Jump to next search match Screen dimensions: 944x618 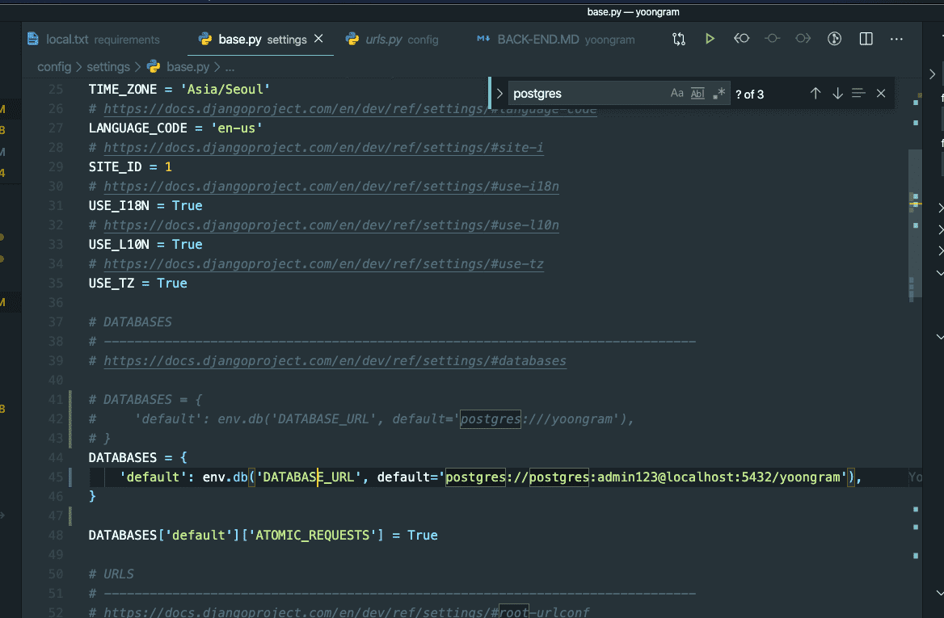click(837, 94)
